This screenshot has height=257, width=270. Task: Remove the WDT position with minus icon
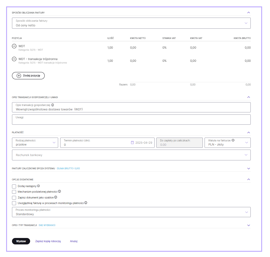tap(14, 46)
